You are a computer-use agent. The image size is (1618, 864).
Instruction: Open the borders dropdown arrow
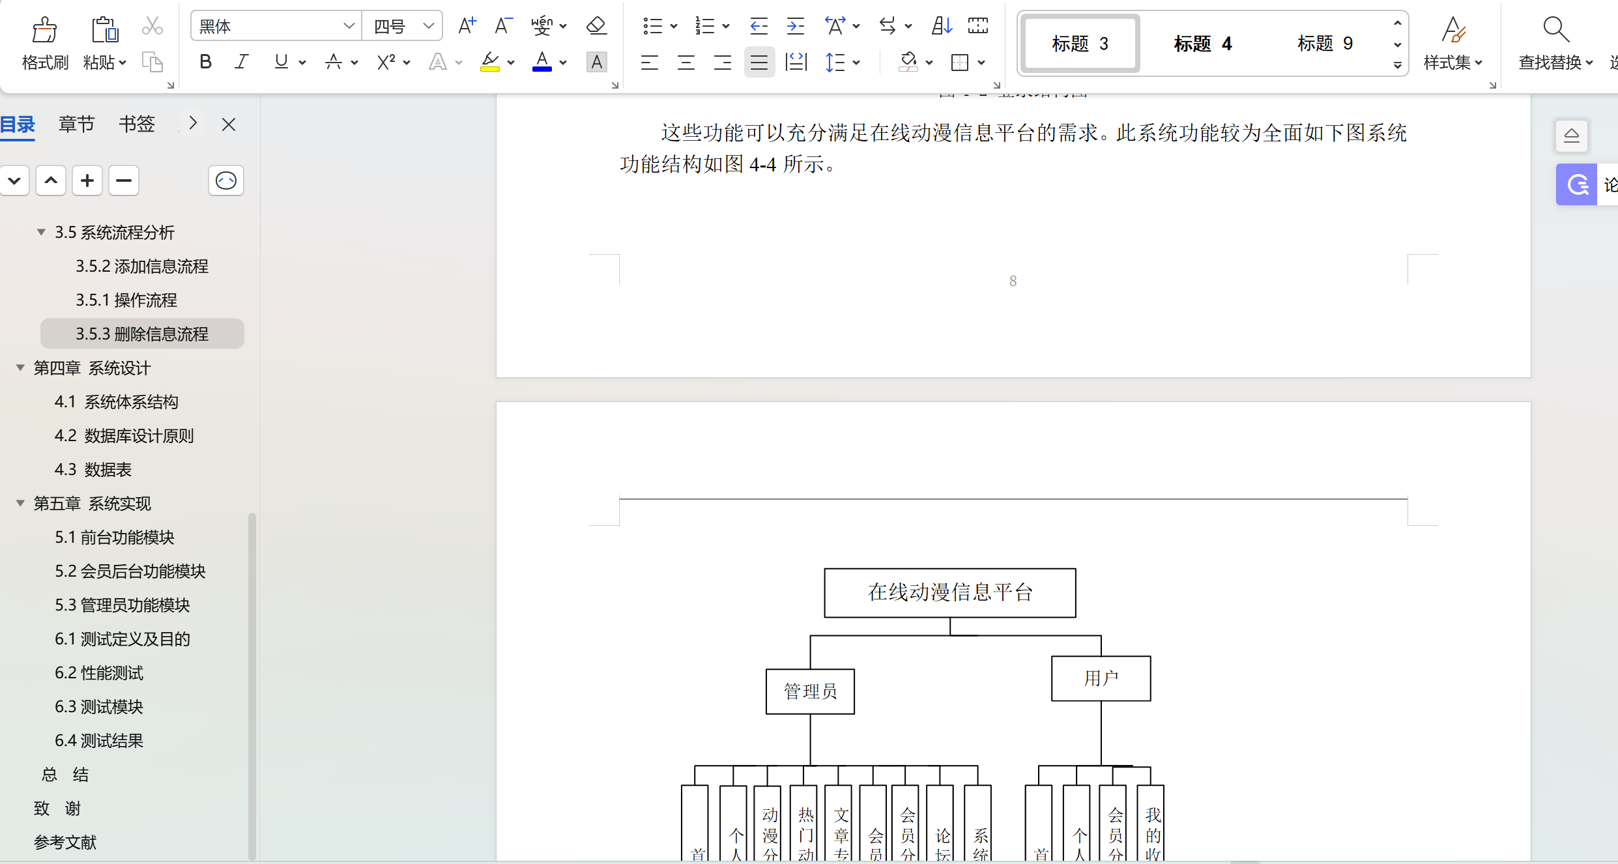point(981,63)
